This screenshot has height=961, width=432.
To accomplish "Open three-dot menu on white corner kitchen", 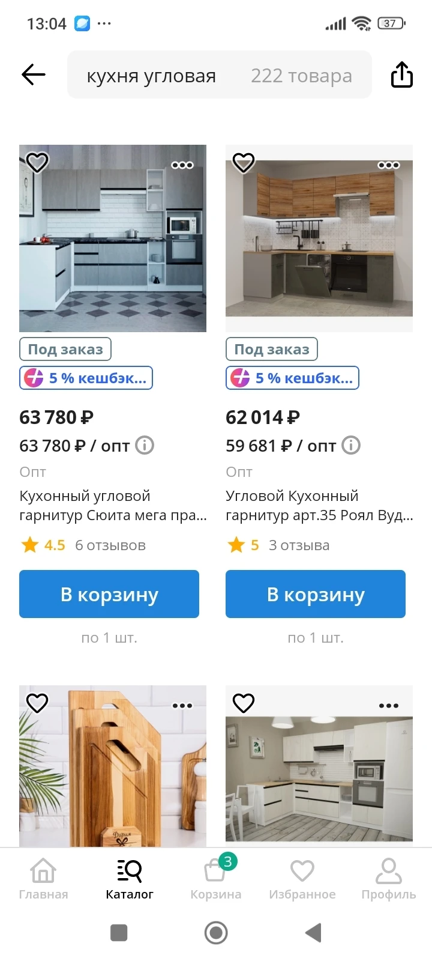I will point(388,706).
